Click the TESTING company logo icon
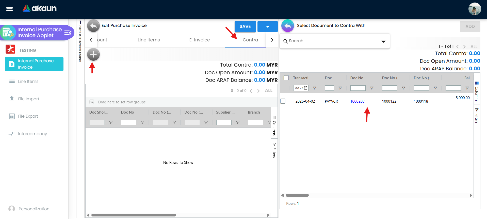 point(10,49)
